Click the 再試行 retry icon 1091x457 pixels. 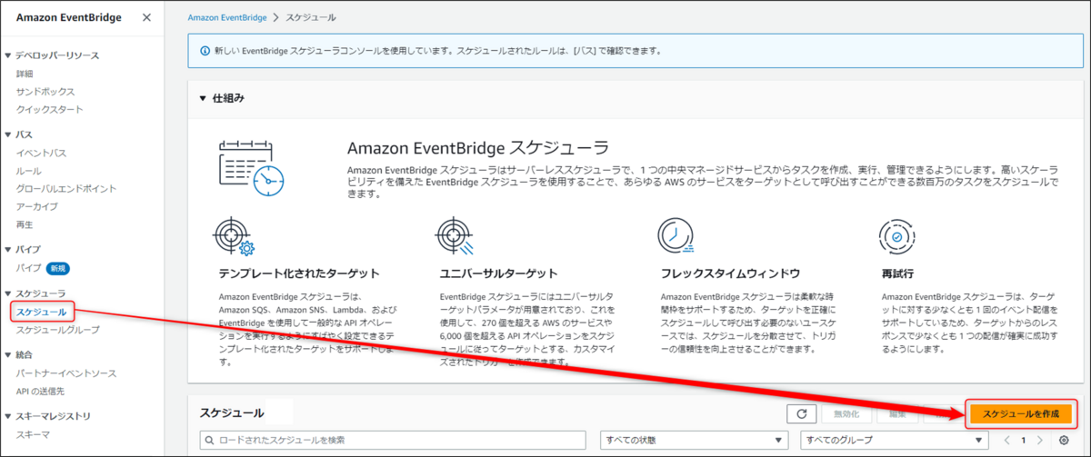click(x=897, y=238)
